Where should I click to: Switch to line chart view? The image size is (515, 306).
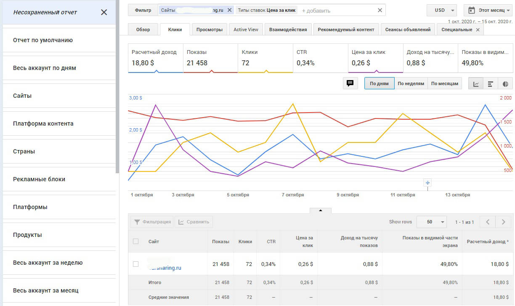tap(476, 84)
